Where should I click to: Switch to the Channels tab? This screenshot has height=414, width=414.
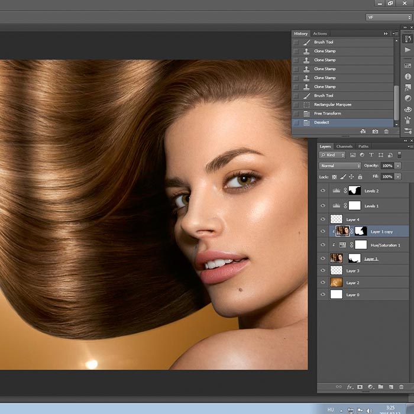(344, 146)
